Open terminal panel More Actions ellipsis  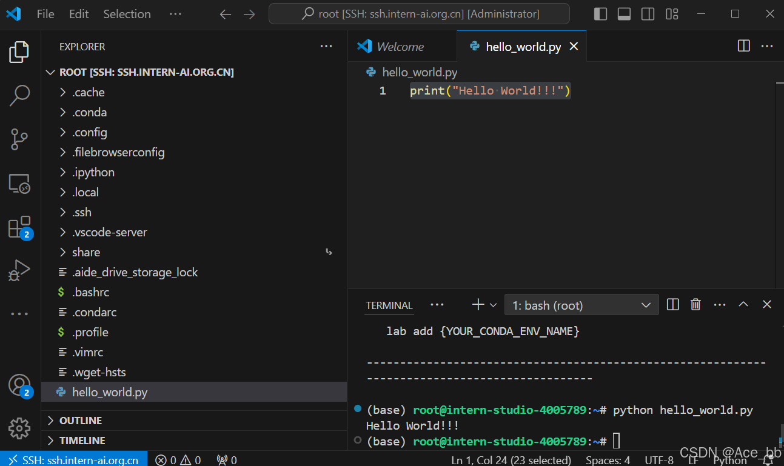click(720, 305)
